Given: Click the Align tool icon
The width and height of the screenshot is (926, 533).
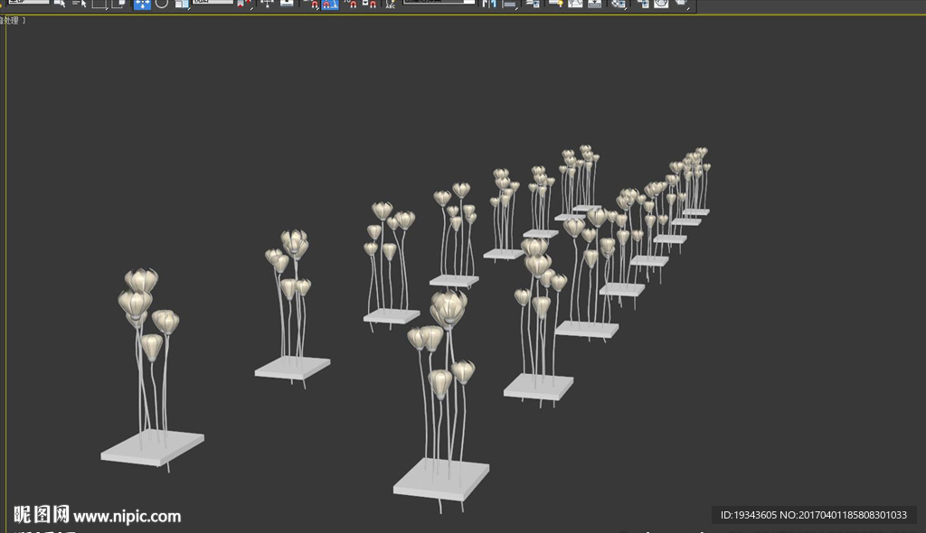Looking at the screenshot, I should [510, 4].
